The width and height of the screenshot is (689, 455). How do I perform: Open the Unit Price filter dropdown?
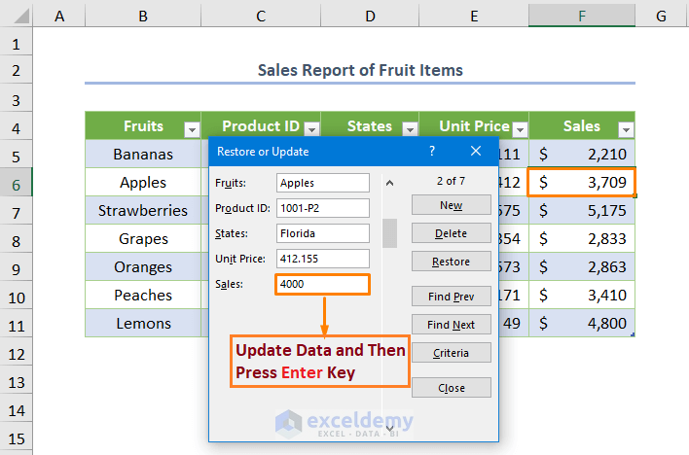tap(520, 129)
